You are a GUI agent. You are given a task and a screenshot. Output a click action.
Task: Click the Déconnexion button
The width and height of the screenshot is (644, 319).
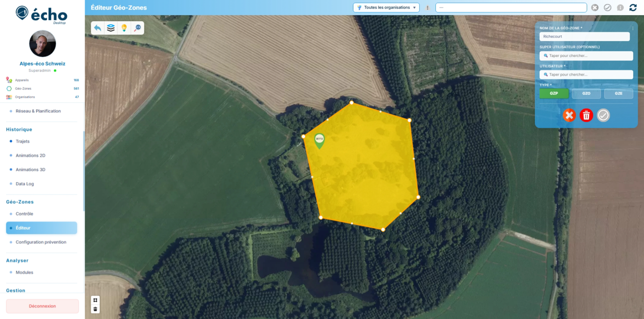tap(42, 306)
